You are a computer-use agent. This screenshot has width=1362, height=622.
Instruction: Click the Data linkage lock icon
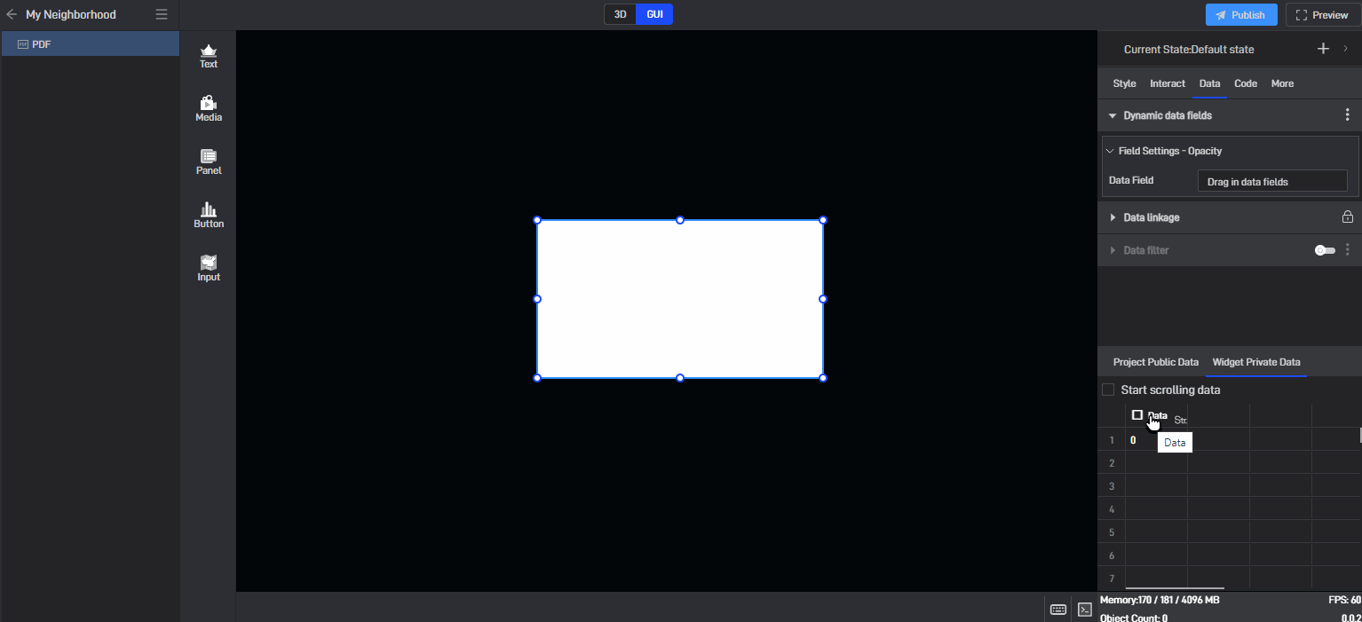coord(1347,217)
